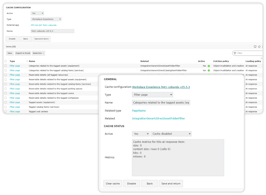Toggle the select-all checkbox in the table header
This screenshot has width=266, height=195.
6,61
